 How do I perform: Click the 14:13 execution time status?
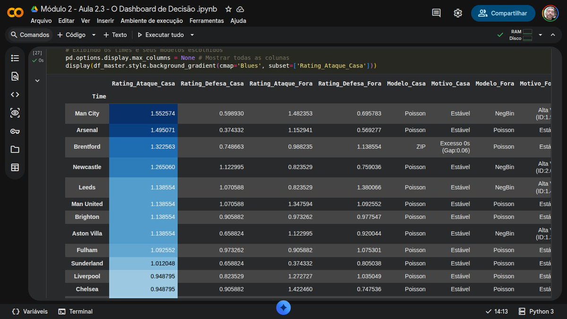[x=497, y=311]
